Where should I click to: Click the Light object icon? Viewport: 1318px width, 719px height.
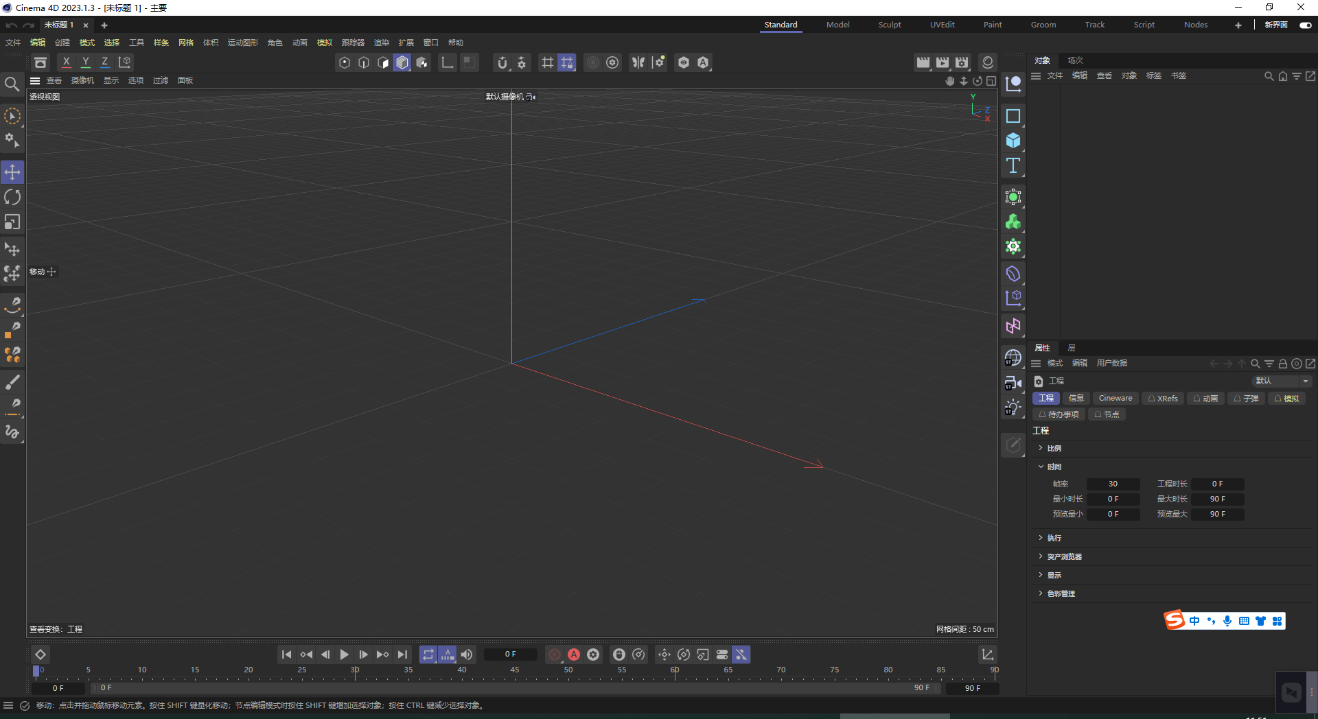[1013, 408]
